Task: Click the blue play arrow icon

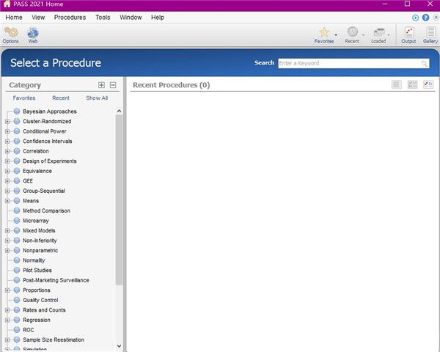Action: [x=416, y=17]
